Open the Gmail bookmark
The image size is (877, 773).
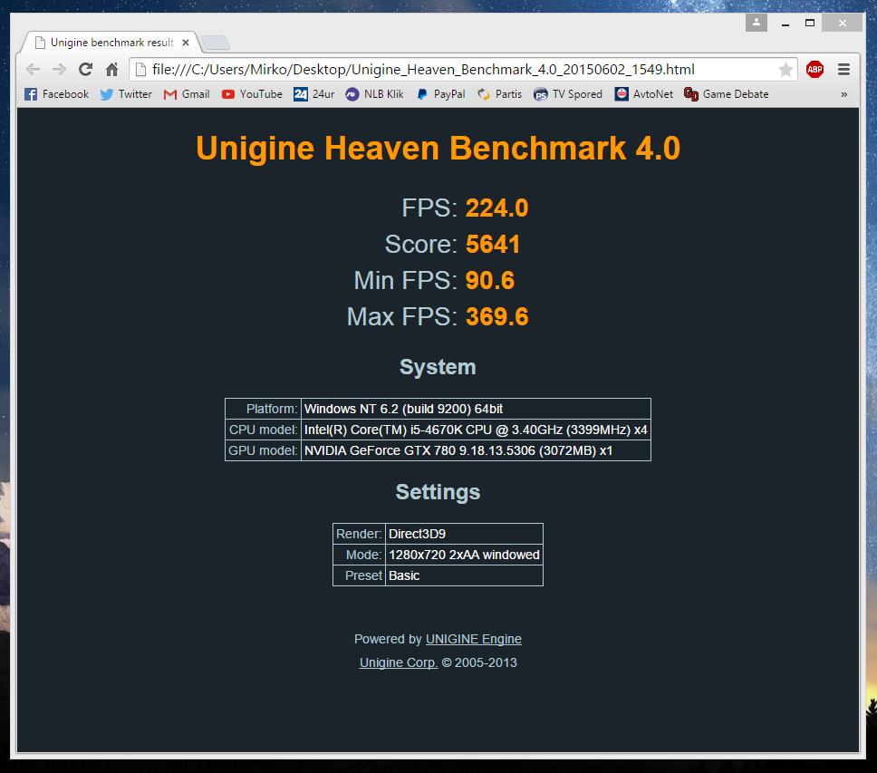(x=187, y=94)
